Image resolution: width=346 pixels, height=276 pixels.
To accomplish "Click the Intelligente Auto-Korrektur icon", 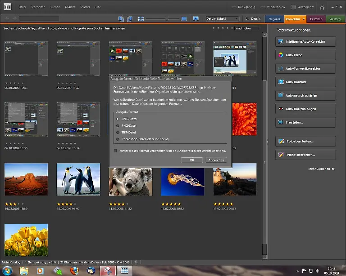I will point(281,42).
